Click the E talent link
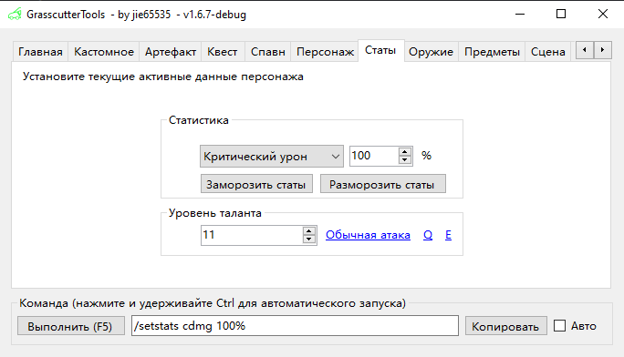The height and width of the screenshot is (357, 624). pos(448,235)
